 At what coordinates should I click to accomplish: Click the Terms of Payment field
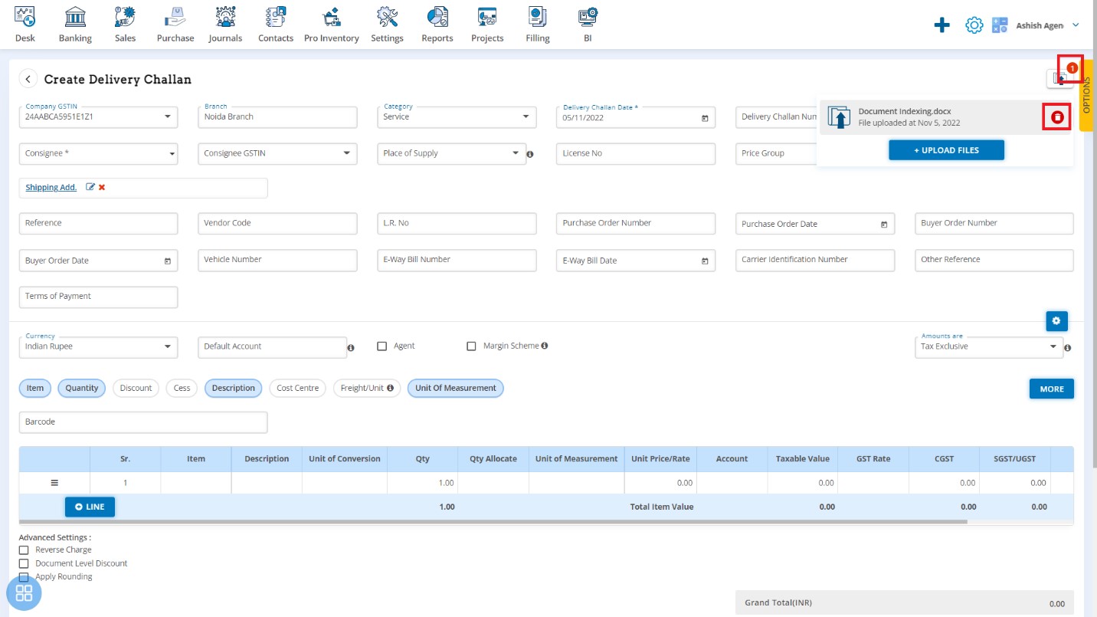click(x=98, y=297)
